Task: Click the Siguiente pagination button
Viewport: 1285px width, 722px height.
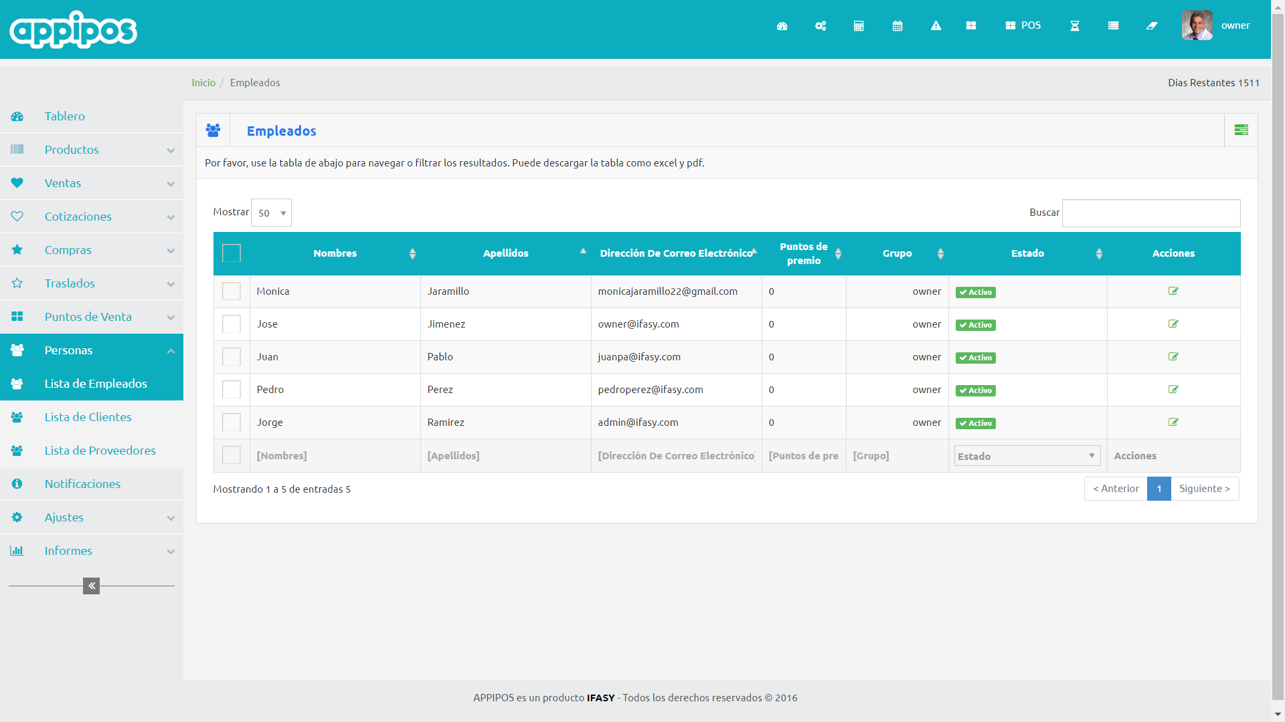Action: pos(1204,489)
